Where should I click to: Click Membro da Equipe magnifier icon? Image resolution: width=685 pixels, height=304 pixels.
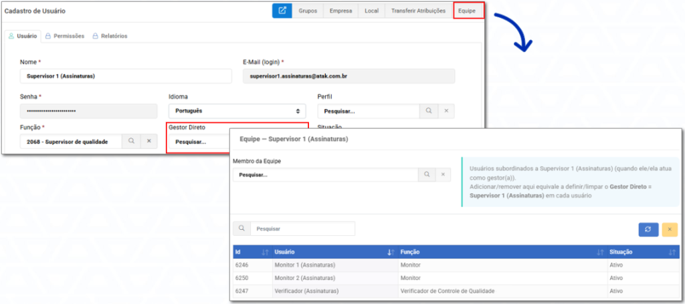pos(426,174)
